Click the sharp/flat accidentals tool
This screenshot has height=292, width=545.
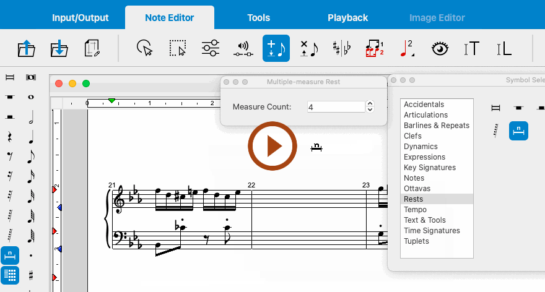(x=341, y=48)
